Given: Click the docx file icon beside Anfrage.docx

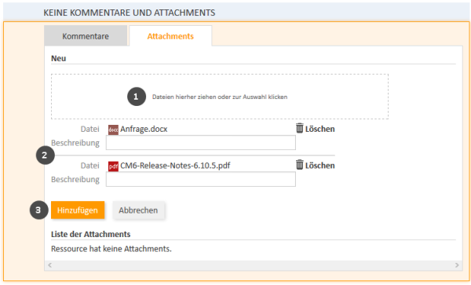Looking at the screenshot, I should click(x=113, y=130).
